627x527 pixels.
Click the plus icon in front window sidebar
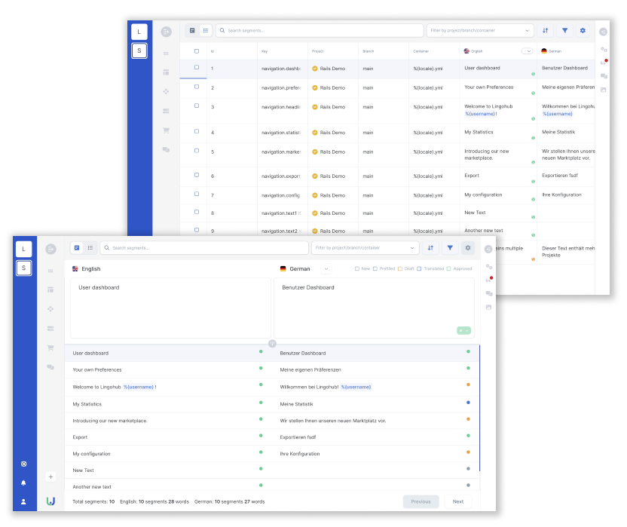pos(50,477)
